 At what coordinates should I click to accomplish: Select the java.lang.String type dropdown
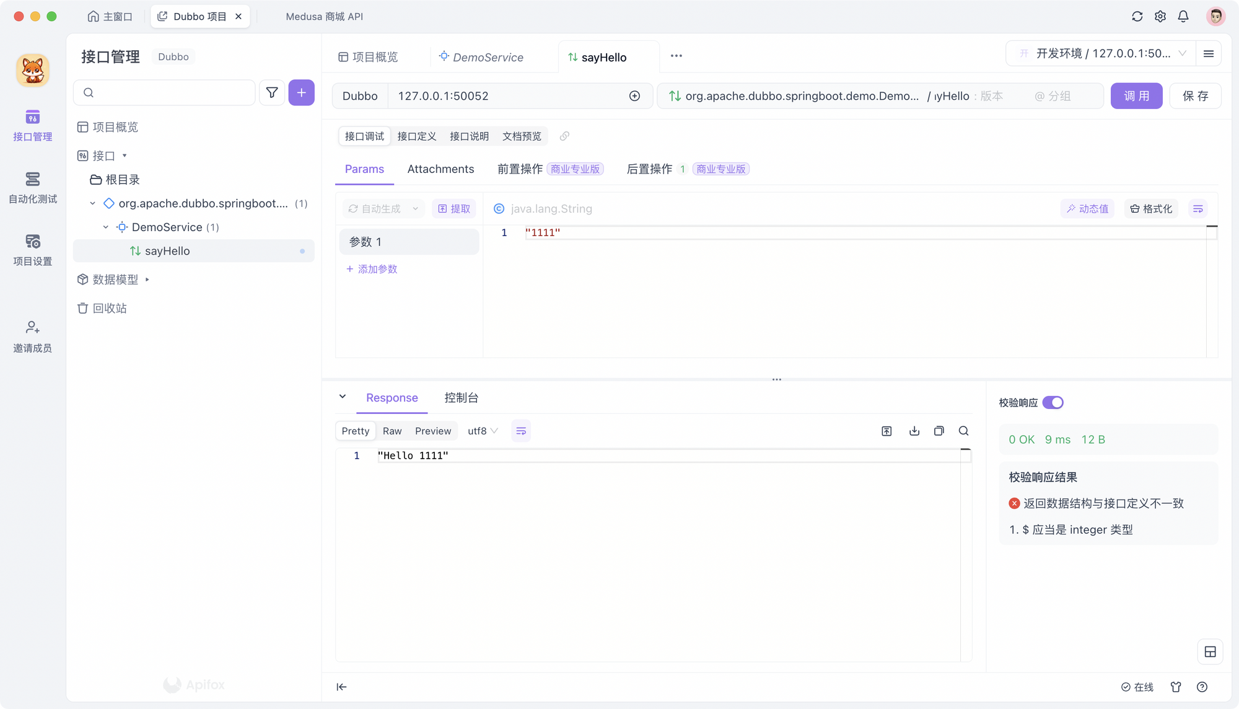tap(551, 208)
